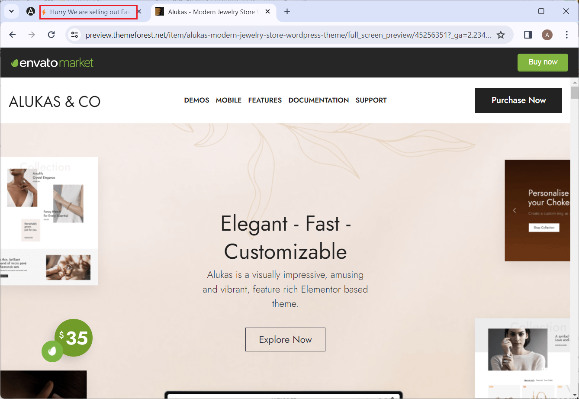The image size is (579, 399).
Task: Open the tab search dropdown arrow
Action: (x=11, y=12)
